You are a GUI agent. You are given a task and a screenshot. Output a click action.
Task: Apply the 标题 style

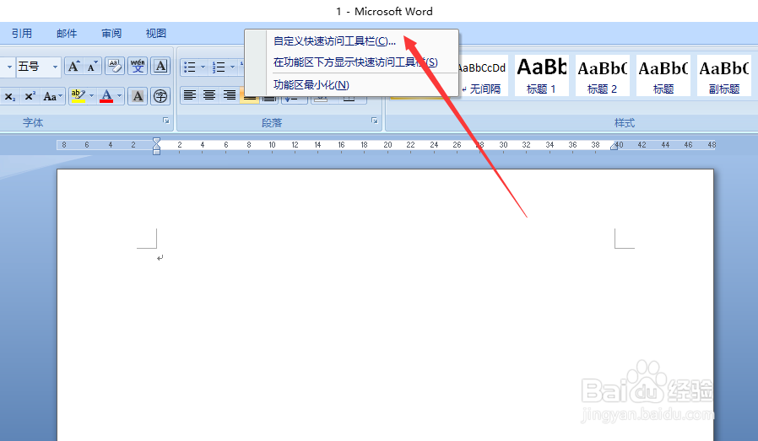pyautogui.click(x=663, y=76)
